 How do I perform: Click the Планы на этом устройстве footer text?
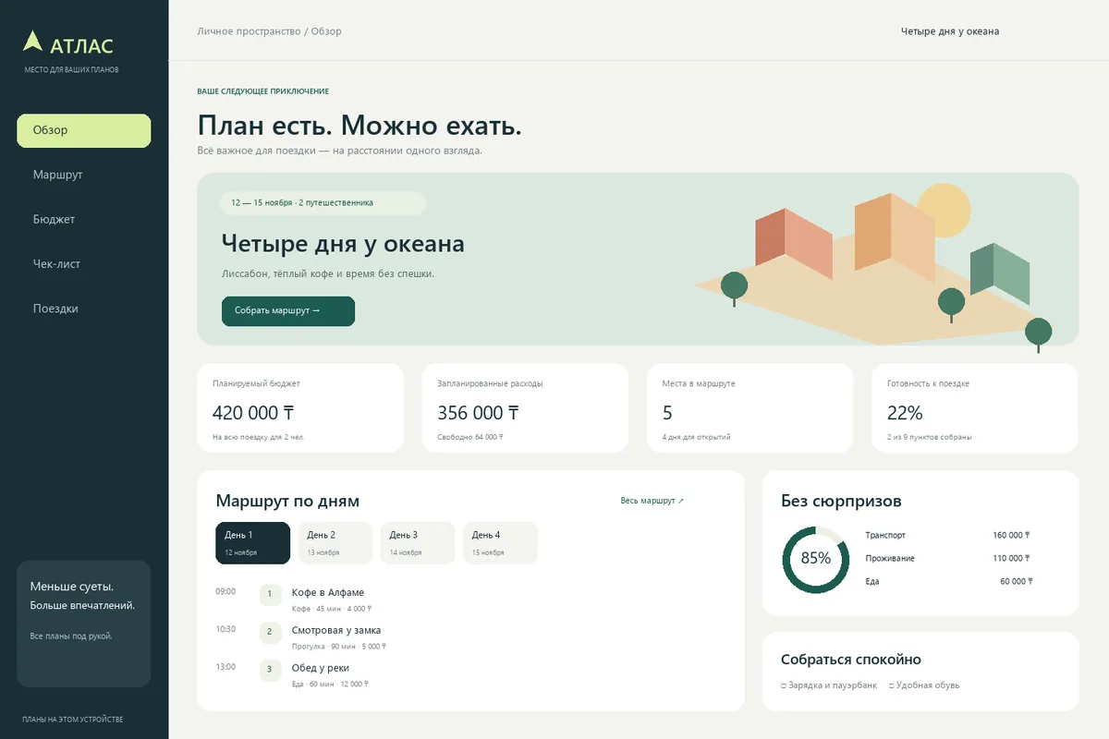tap(73, 720)
